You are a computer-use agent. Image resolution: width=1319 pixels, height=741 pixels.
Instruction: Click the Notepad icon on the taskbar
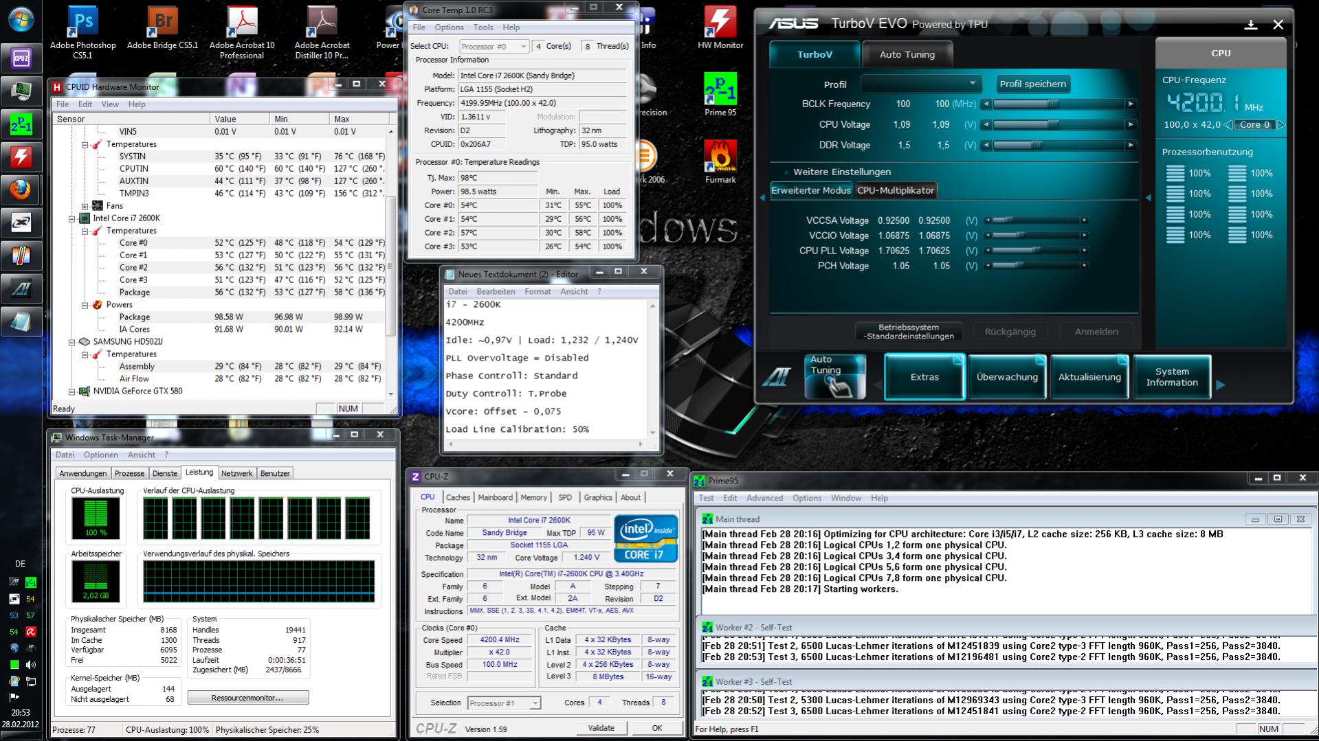(x=21, y=321)
